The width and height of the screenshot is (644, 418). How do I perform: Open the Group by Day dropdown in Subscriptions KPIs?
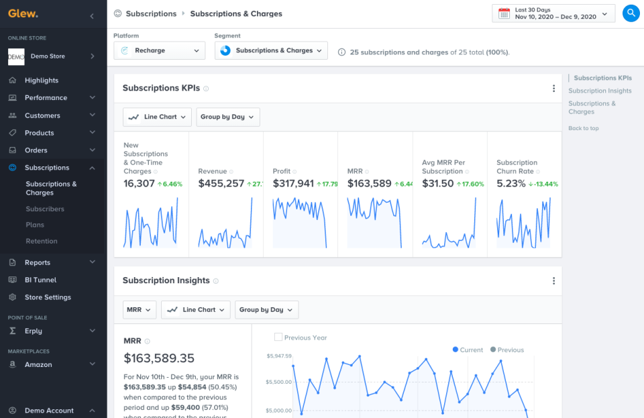point(227,117)
